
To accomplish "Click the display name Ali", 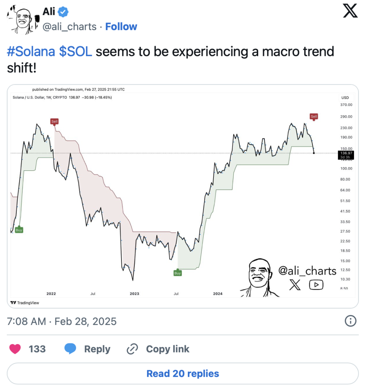I will (49, 12).
